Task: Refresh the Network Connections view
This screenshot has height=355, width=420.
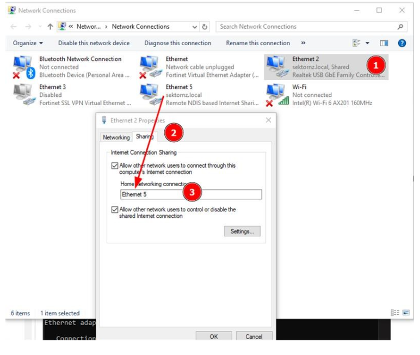Action: pos(205,27)
